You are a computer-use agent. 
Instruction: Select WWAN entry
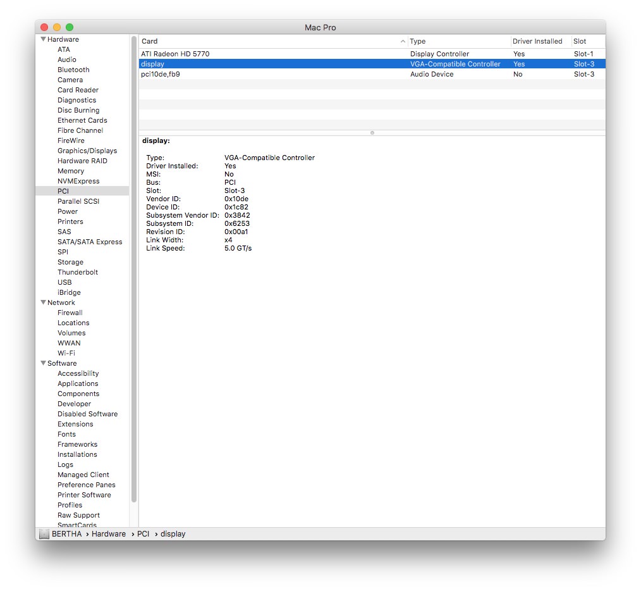pos(69,343)
